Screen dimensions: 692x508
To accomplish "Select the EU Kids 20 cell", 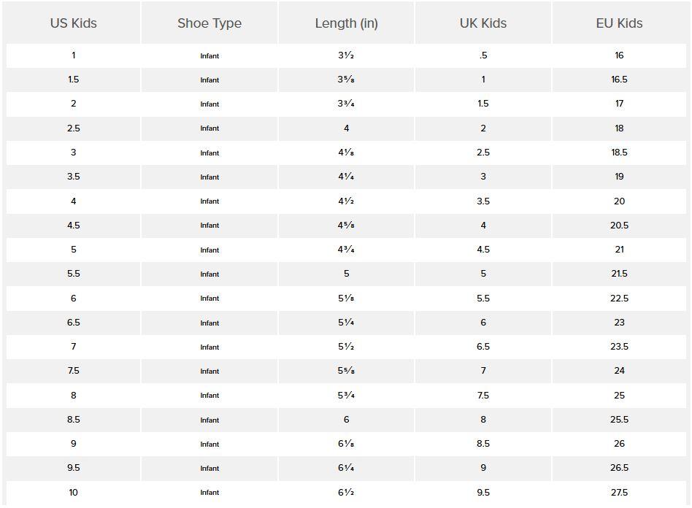I will click(x=619, y=201).
